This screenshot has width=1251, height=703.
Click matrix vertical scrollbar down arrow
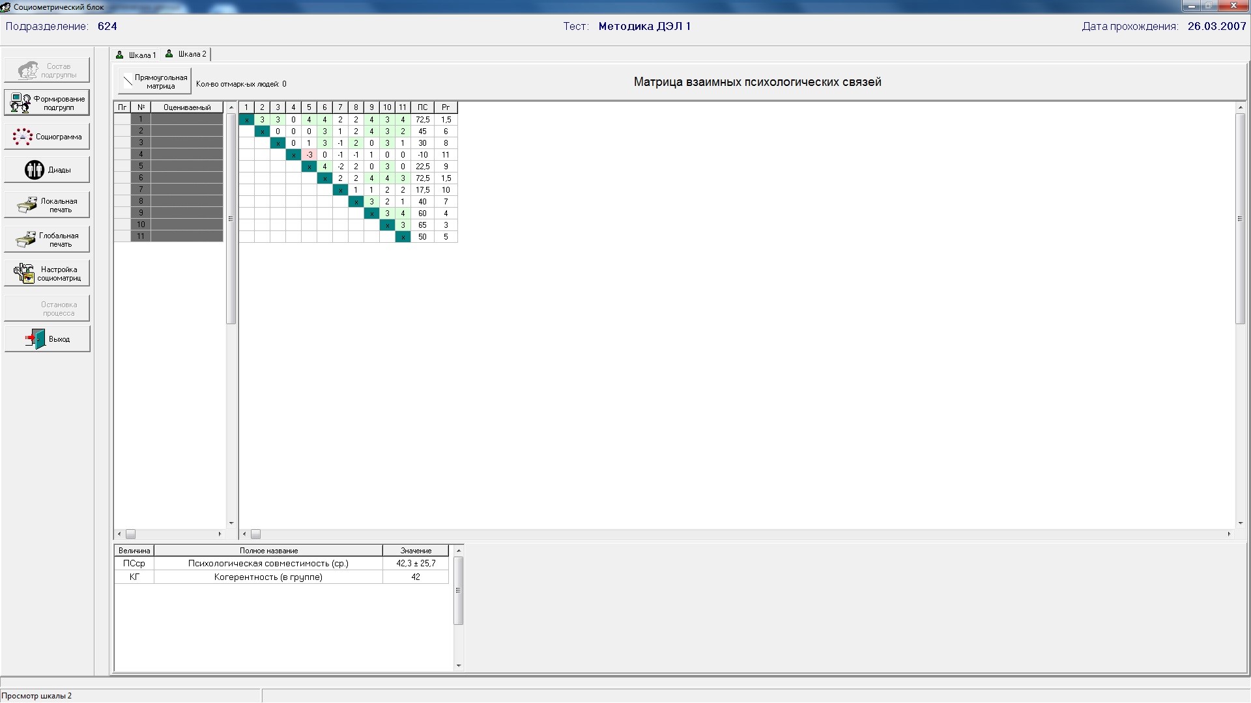point(1240,523)
